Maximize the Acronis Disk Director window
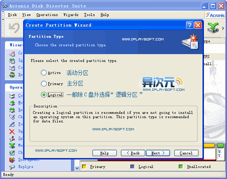This screenshot has width=227, height=179. coord(213,6)
